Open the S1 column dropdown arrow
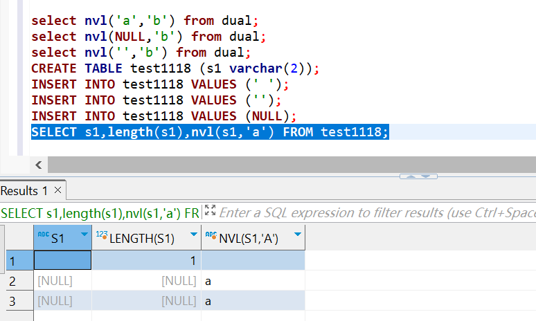Screen dimensions: 536x321 pos(84,236)
